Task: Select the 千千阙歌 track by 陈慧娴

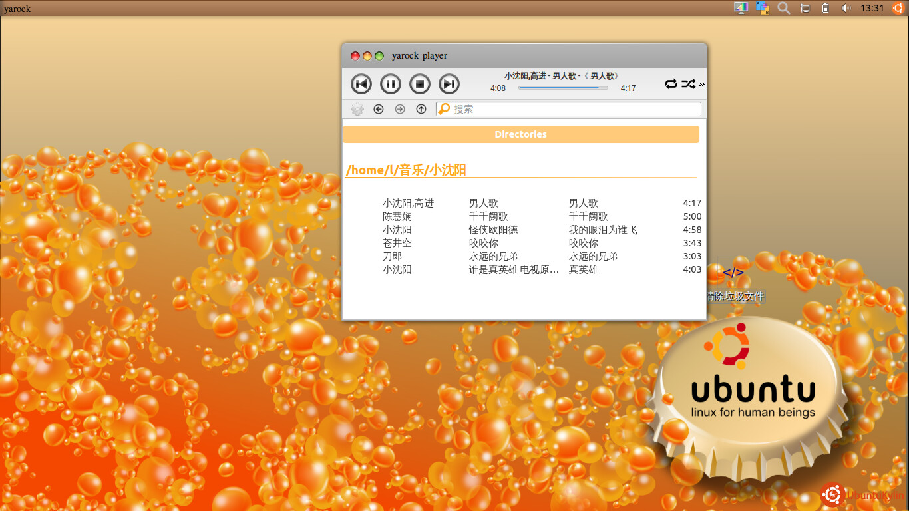Action: click(488, 216)
